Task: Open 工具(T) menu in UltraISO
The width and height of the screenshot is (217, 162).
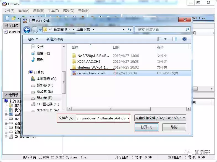Action: coord(53,11)
